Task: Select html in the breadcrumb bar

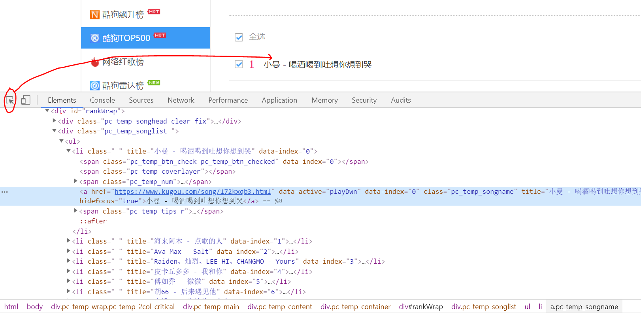Action: coord(11,307)
